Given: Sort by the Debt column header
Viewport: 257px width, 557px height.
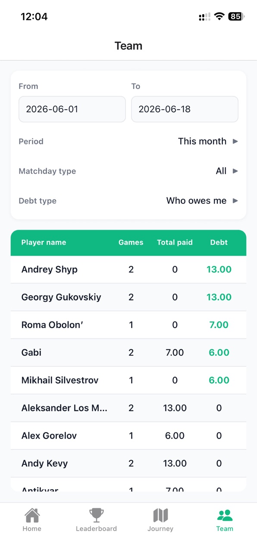Looking at the screenshot, I should pos(219,243).
